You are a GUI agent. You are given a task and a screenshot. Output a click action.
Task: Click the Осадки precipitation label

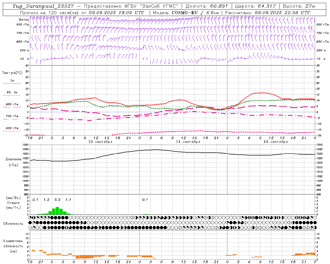click(13, 203)
